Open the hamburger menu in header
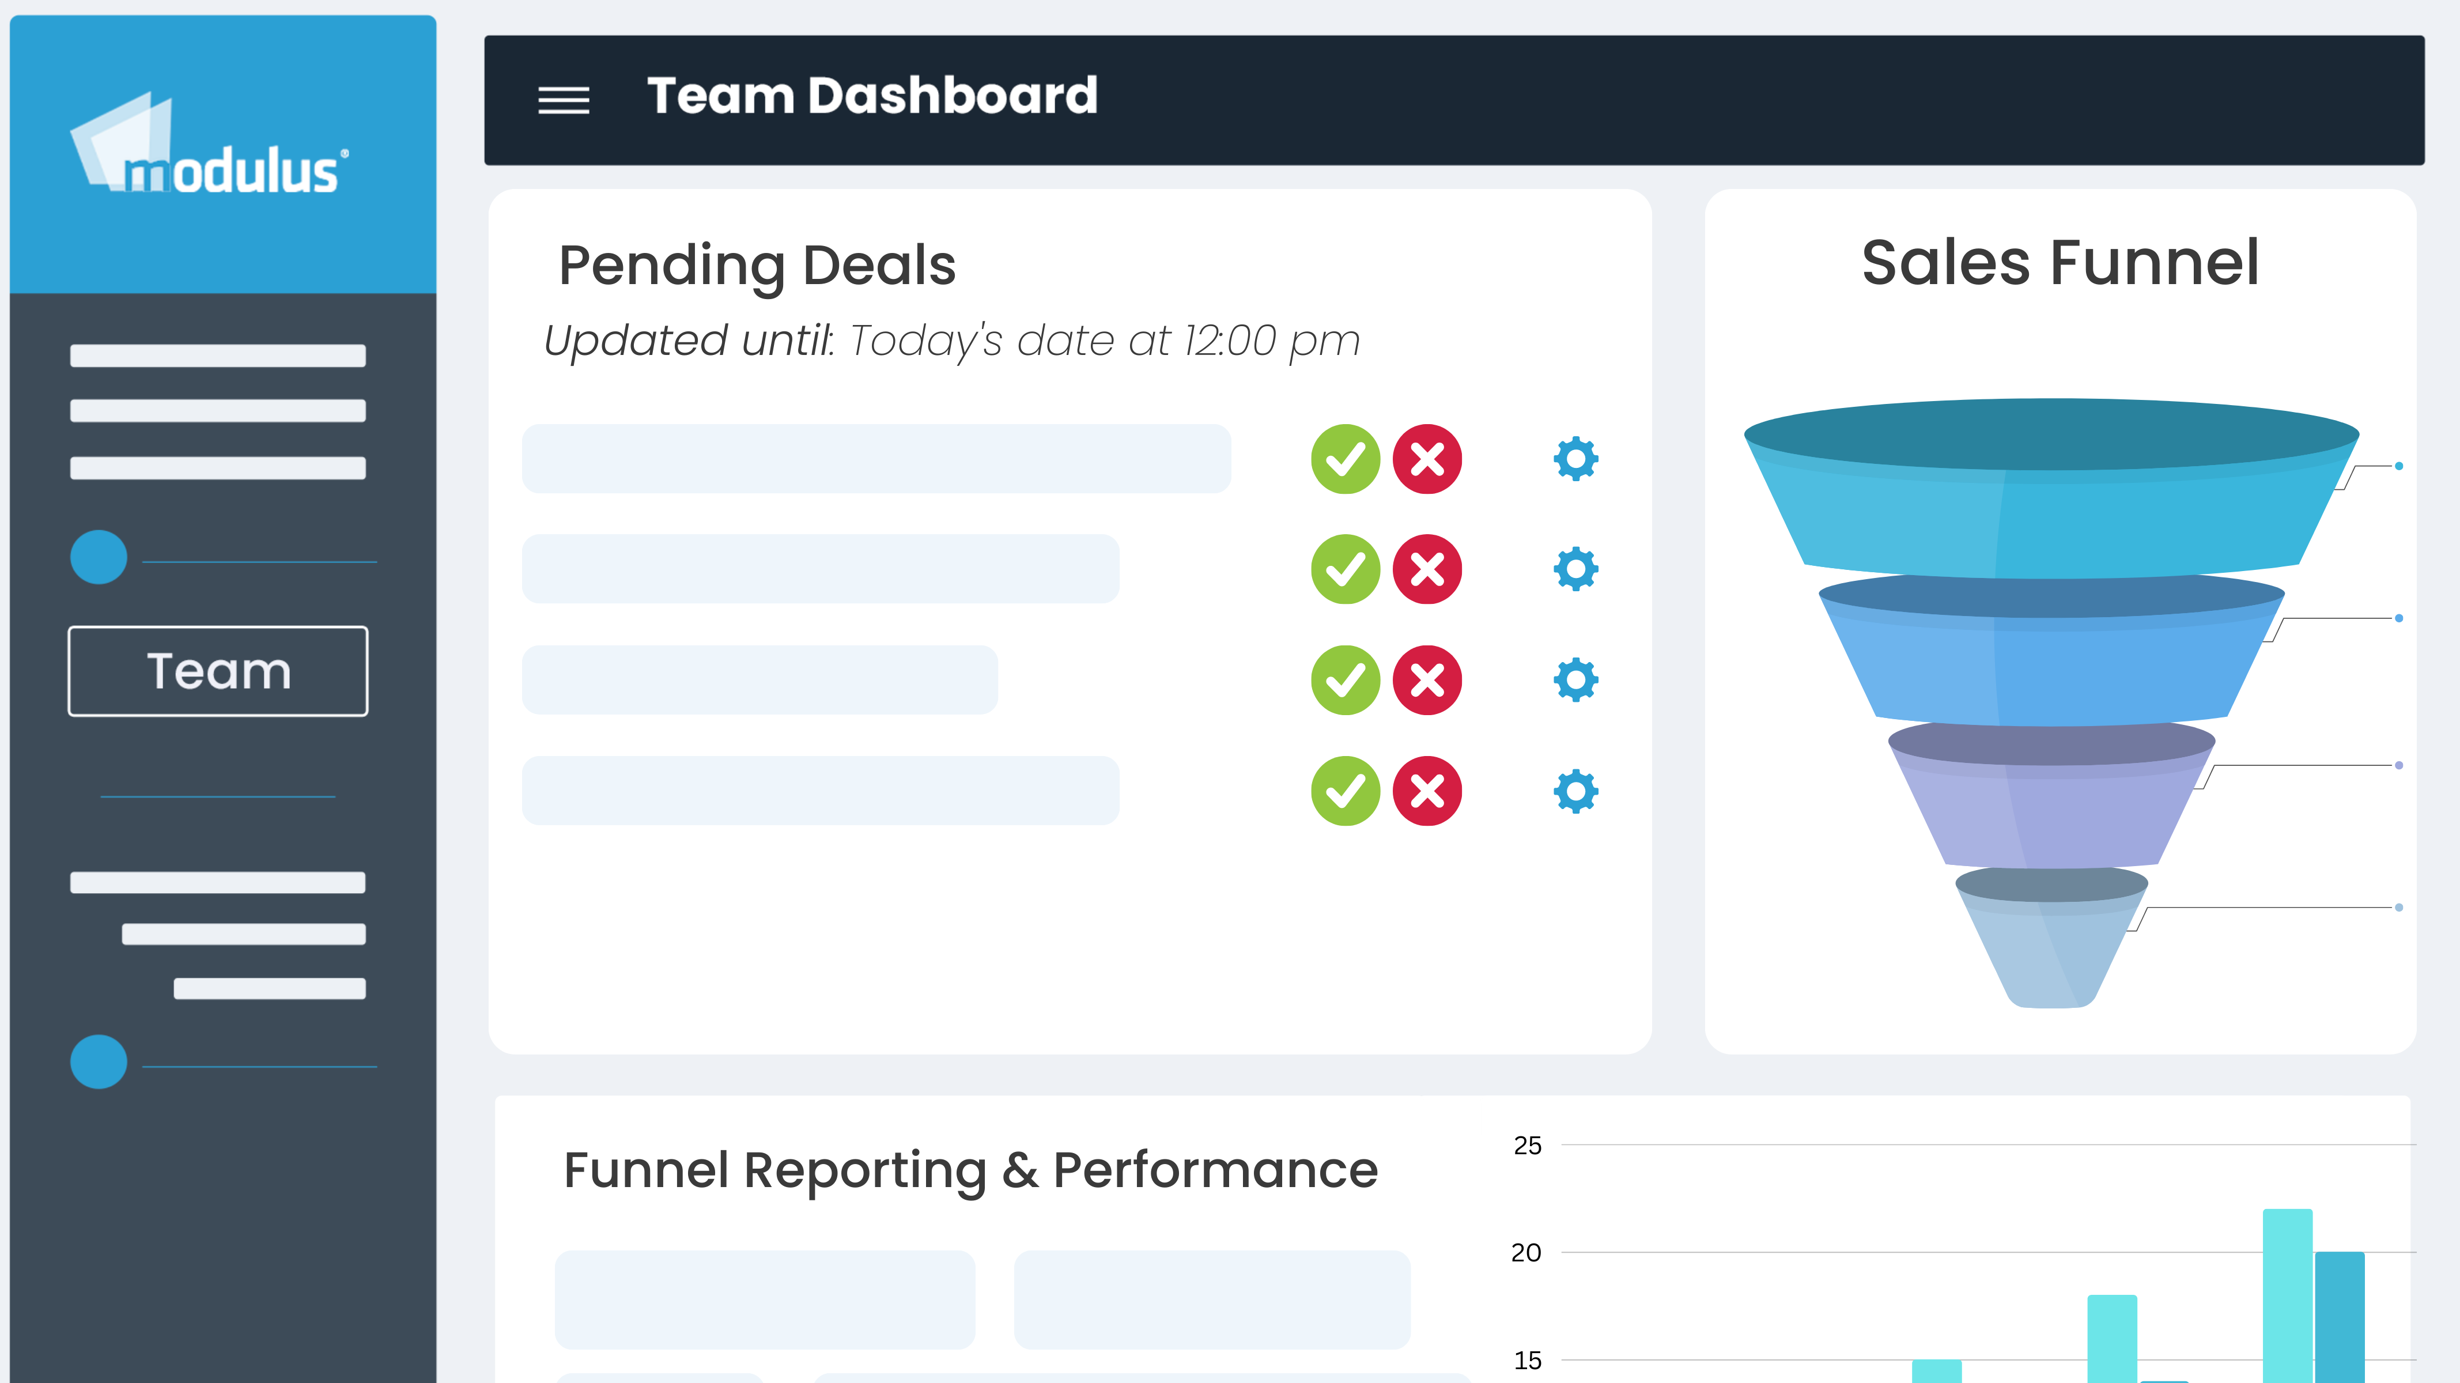This screenshot has width=2460, height=1383. pyautogui.click(x=564, y=100)
